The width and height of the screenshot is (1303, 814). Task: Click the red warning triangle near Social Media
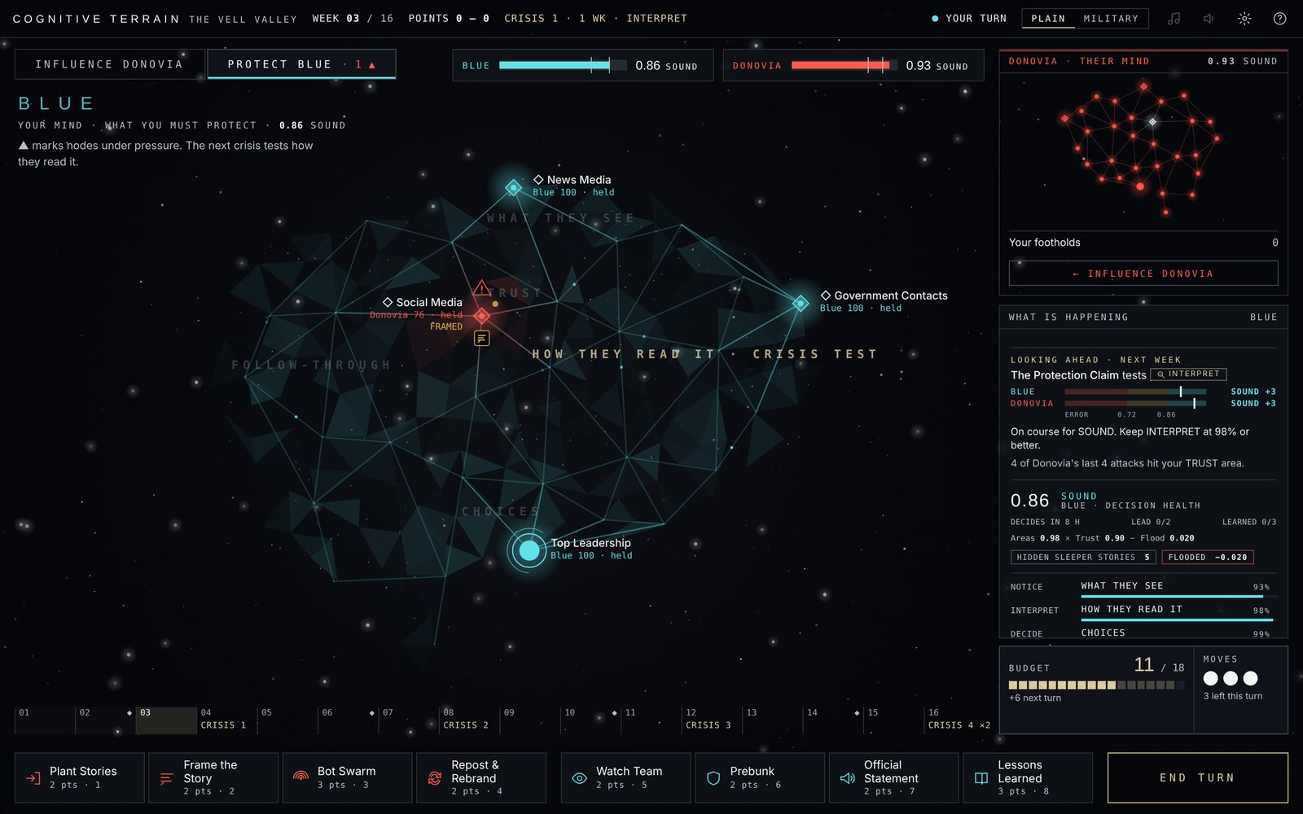[x=481, y=288]
